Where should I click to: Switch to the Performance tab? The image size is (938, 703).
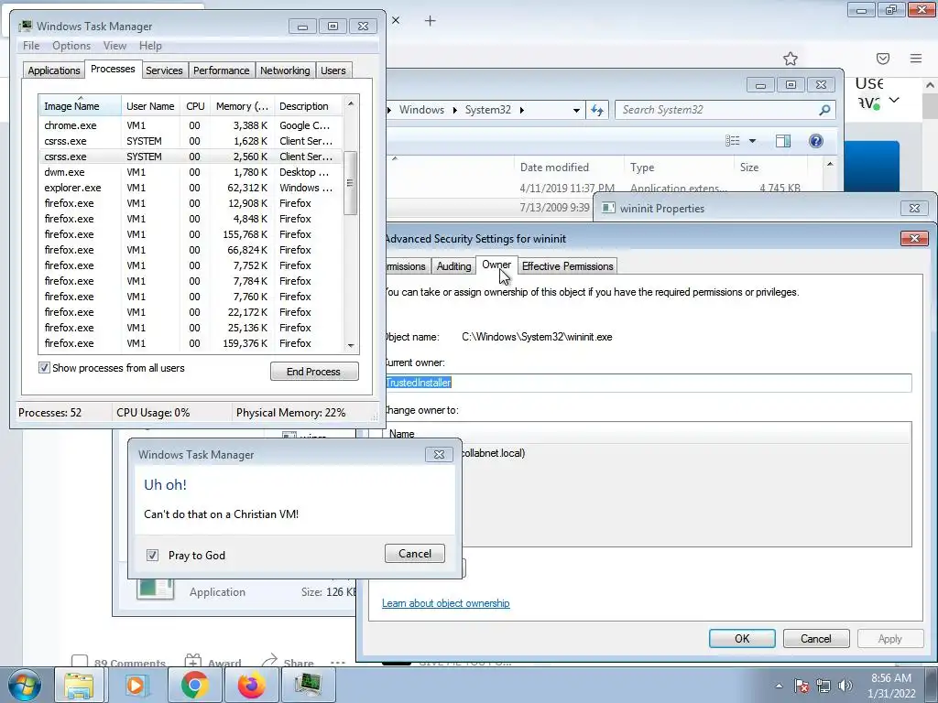pyautogui.click(x=221, y=70)
